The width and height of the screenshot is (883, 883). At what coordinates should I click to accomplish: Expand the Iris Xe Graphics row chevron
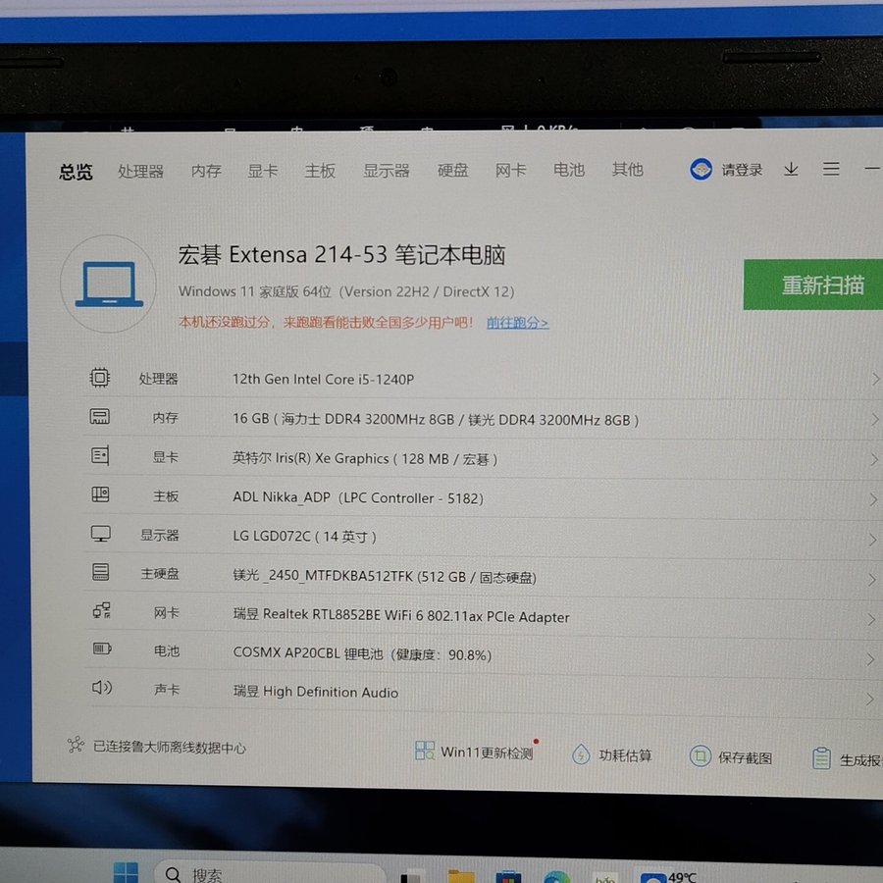(x=874, y=459)
